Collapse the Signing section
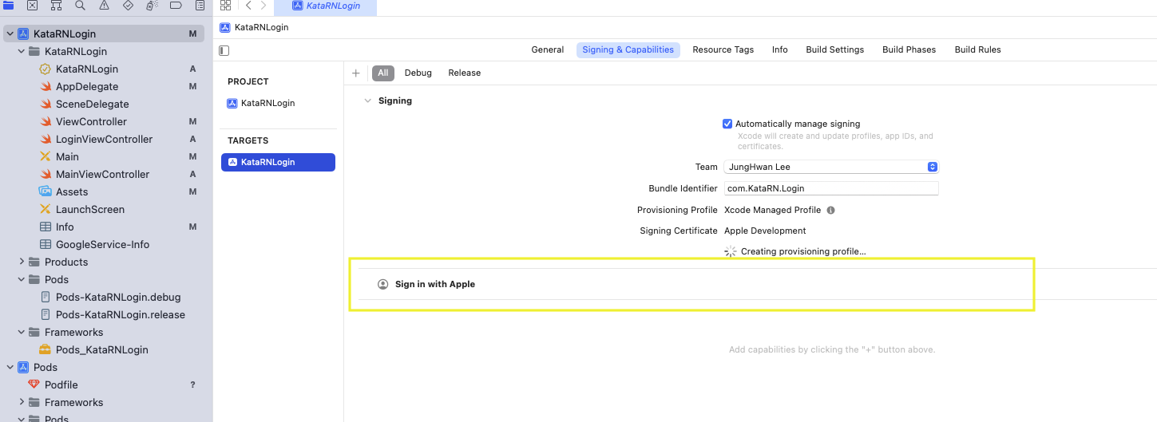This screenshot has height=422, width=1157. (x=367, y=101)
